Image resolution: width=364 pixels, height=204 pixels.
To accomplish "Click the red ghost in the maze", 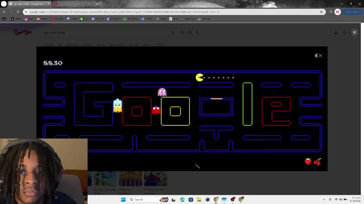I will click(156, 110).
